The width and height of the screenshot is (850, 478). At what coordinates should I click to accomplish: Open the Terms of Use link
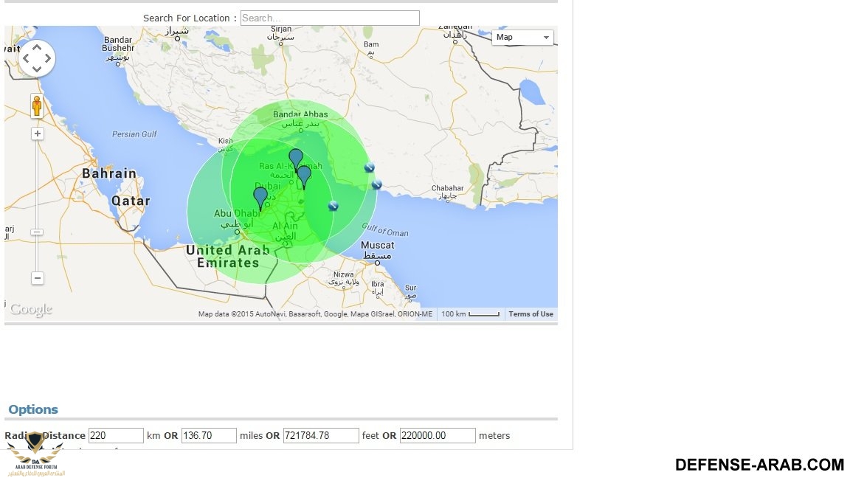[x=531, y=314]
